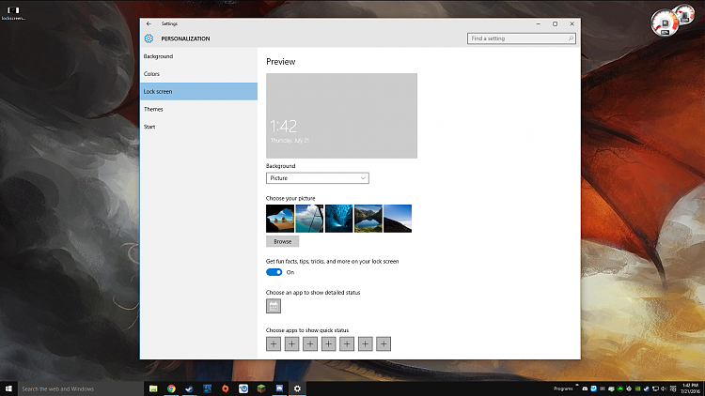This screenshot has width=705, height=396.
Task: Open the Background Picture dropdown
Action: (318, 178)
